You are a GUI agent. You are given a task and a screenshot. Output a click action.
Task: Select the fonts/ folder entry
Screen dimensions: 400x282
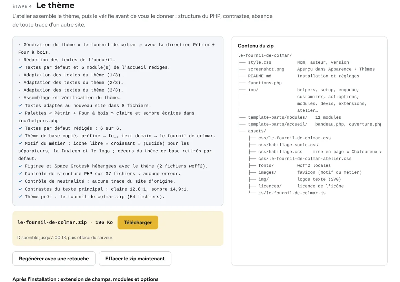click(x=266, y=165)
